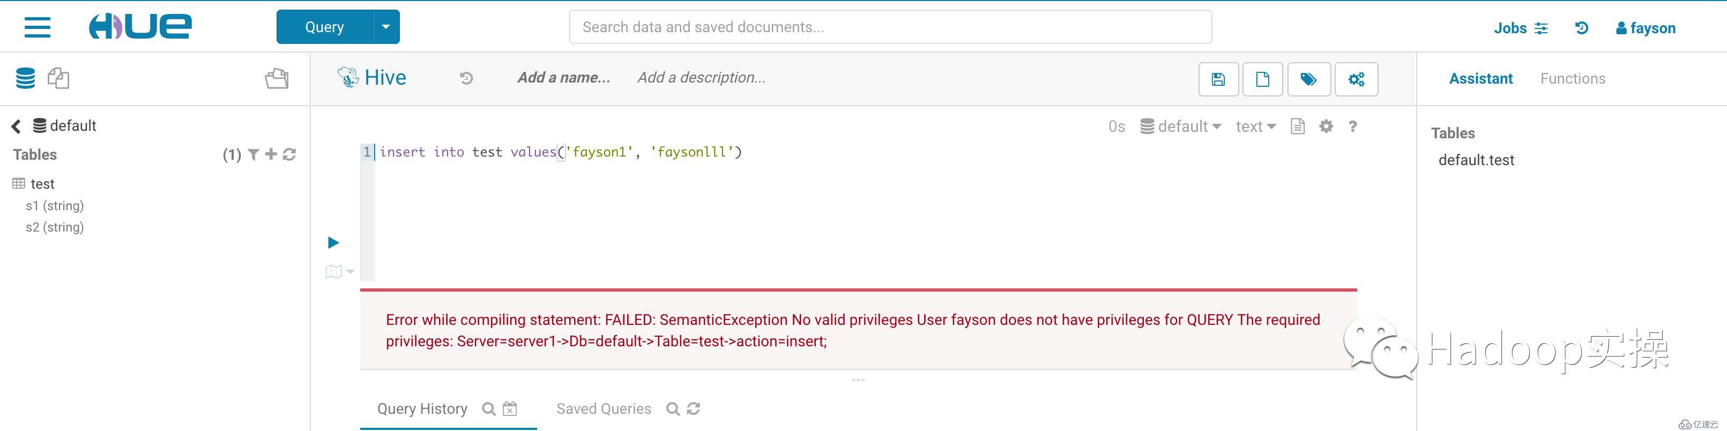Image resolution: width=1727 pixels, height=431 pixels.
Task: Open the query history clock icon near Hive
Action: tap(467, 78)
